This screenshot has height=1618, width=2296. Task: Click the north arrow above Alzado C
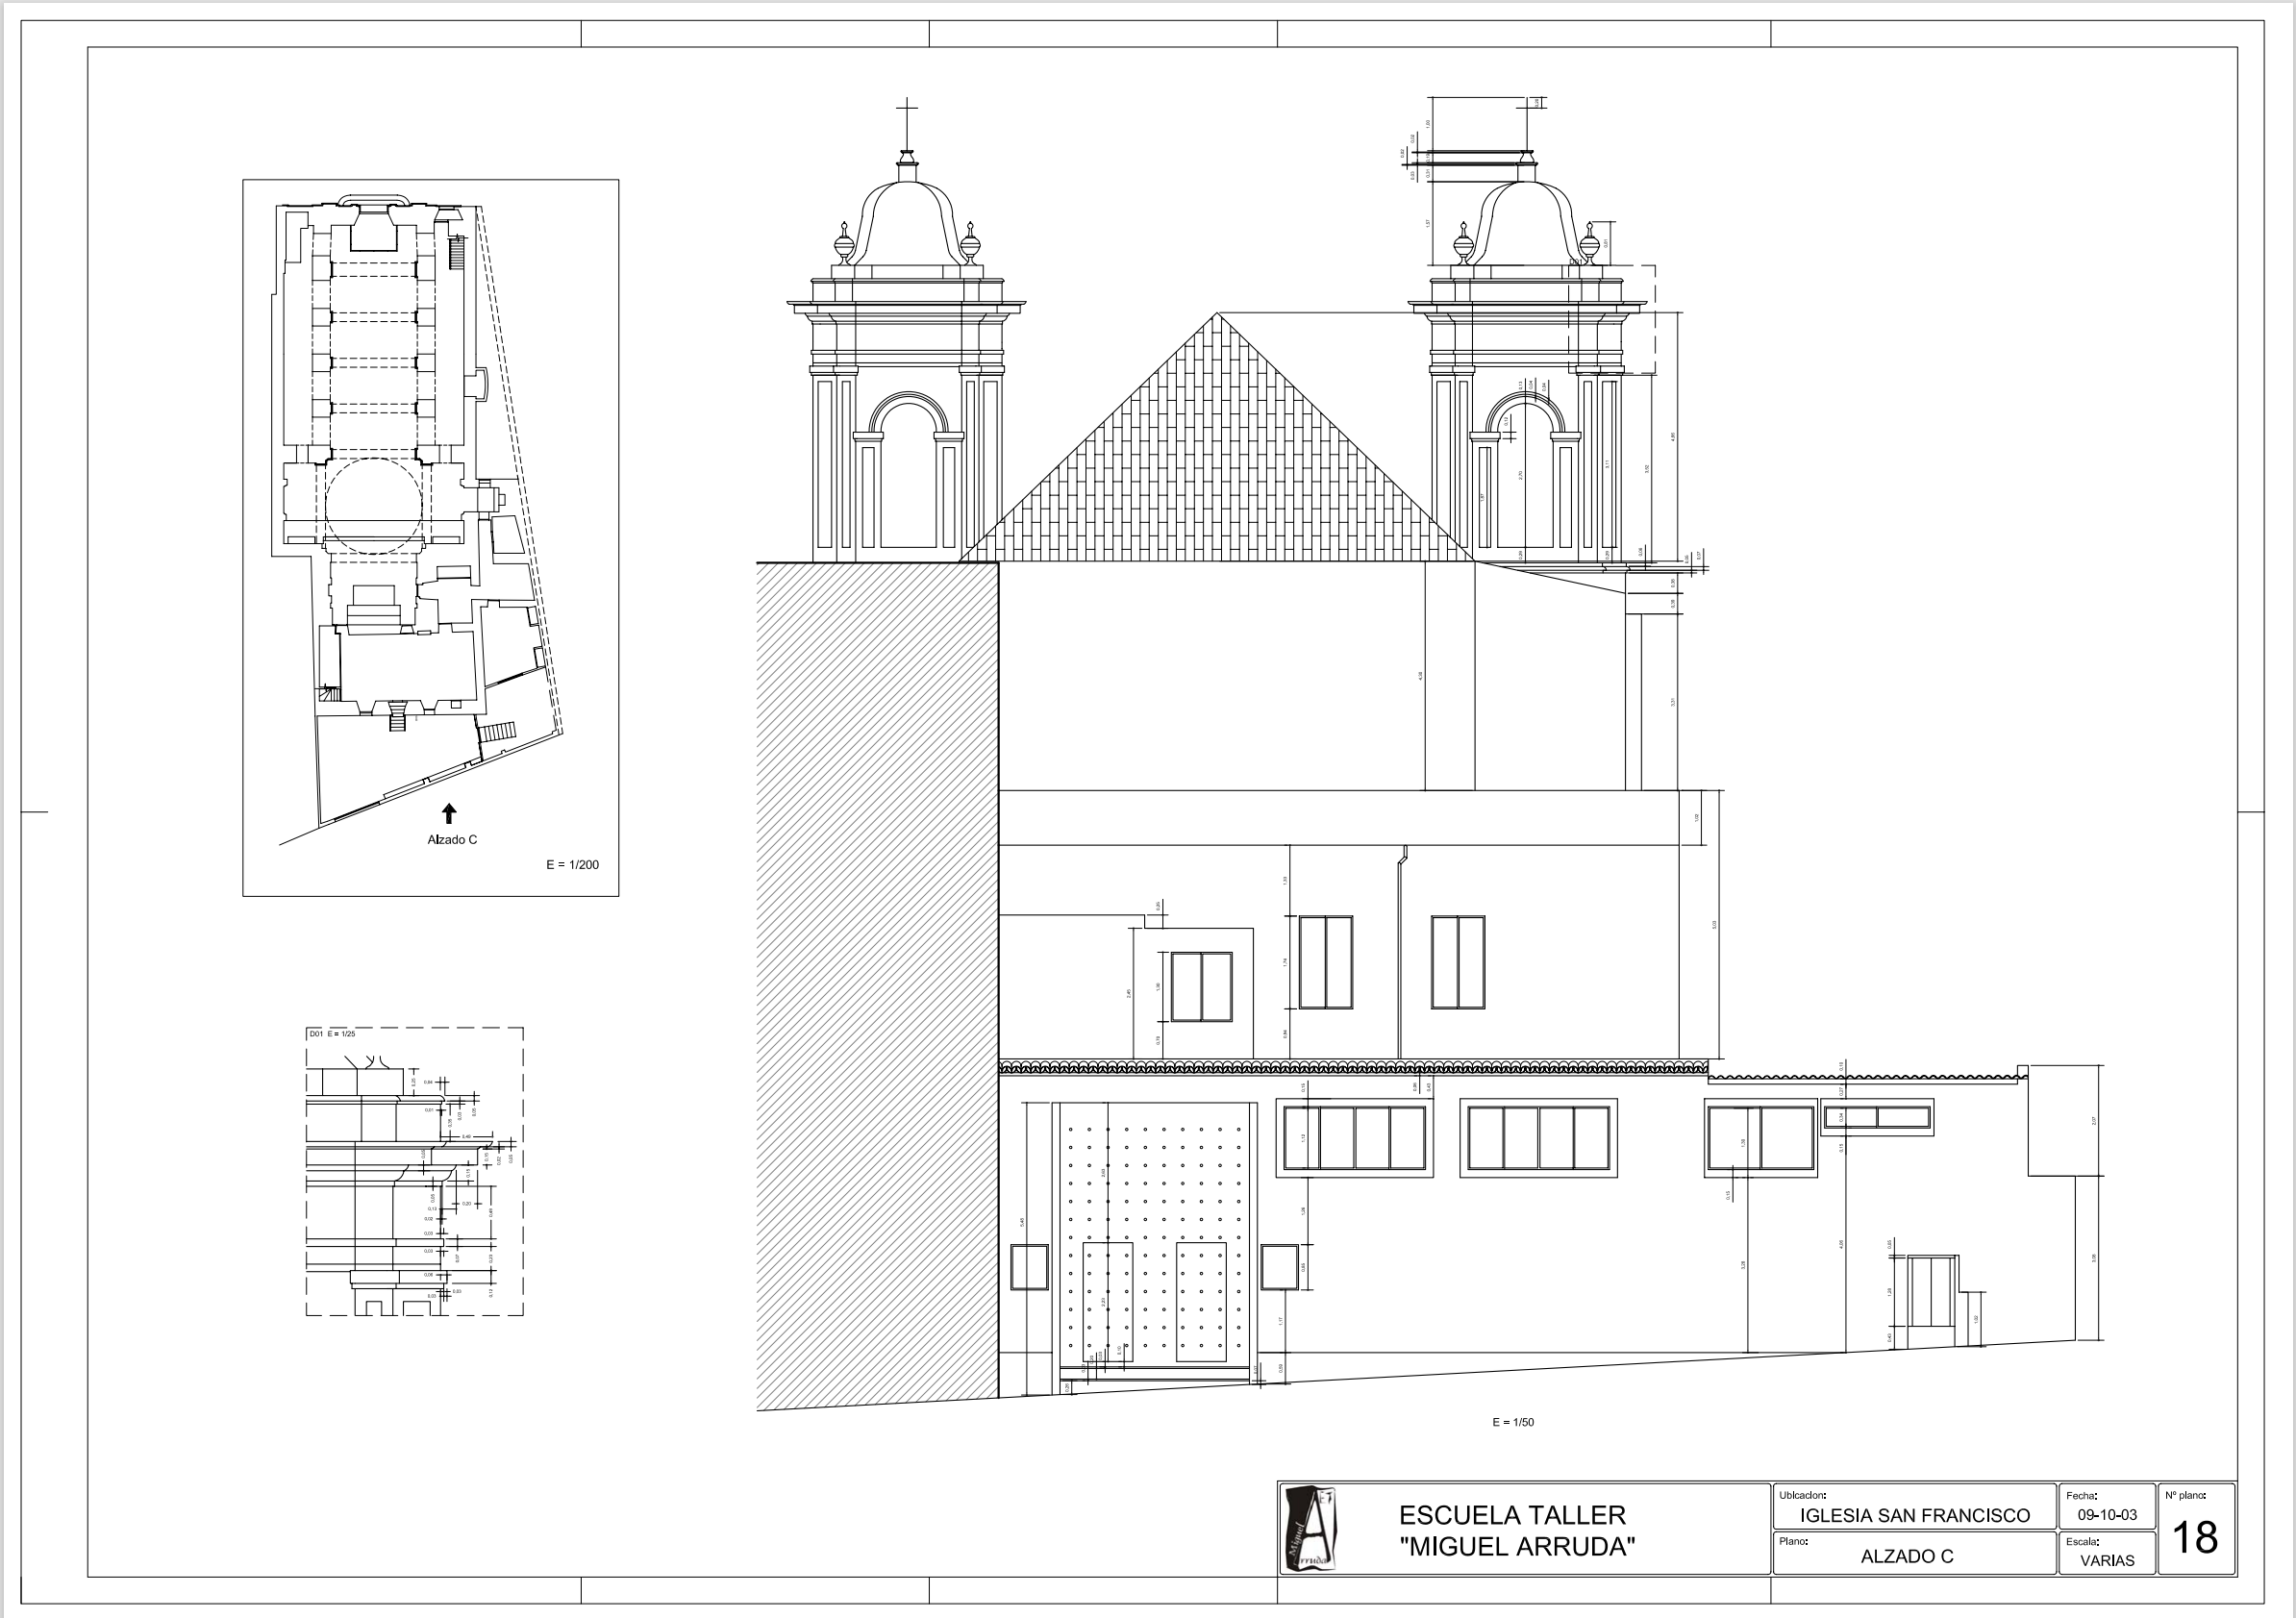point(449,813)
